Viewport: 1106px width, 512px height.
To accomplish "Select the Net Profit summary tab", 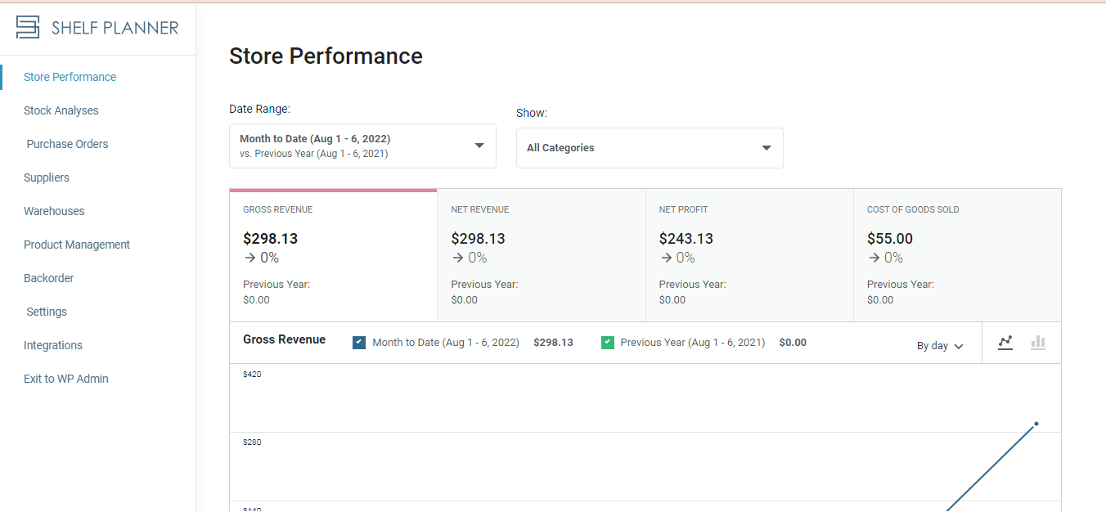I will point(749,256).
